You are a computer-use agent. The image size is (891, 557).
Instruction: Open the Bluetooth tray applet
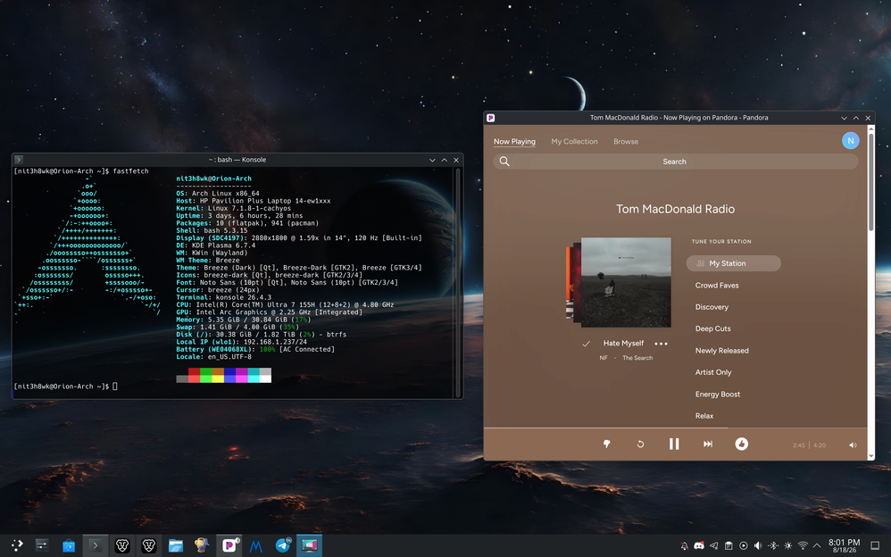(x=773, y=545)
